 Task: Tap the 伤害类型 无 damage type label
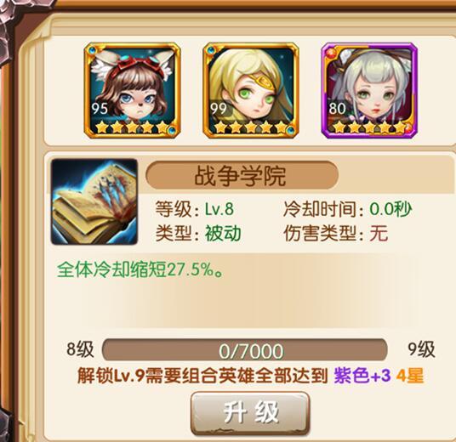335,233
